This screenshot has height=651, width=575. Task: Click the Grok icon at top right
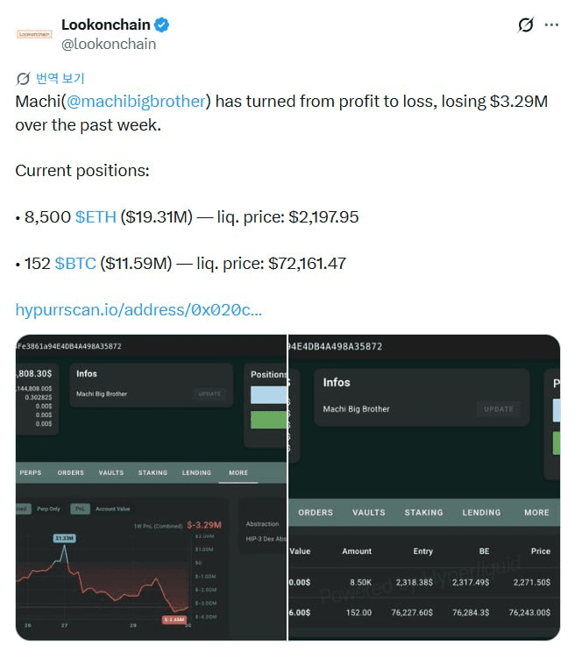525,25
